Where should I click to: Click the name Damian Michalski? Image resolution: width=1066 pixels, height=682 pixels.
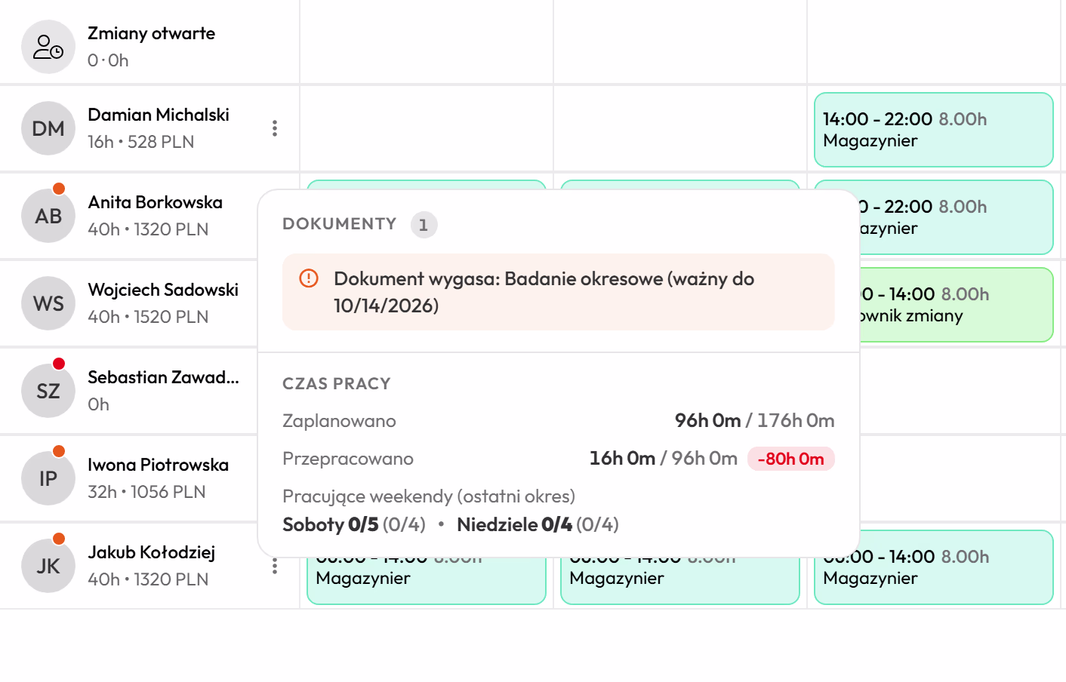[x=159, y=115]
